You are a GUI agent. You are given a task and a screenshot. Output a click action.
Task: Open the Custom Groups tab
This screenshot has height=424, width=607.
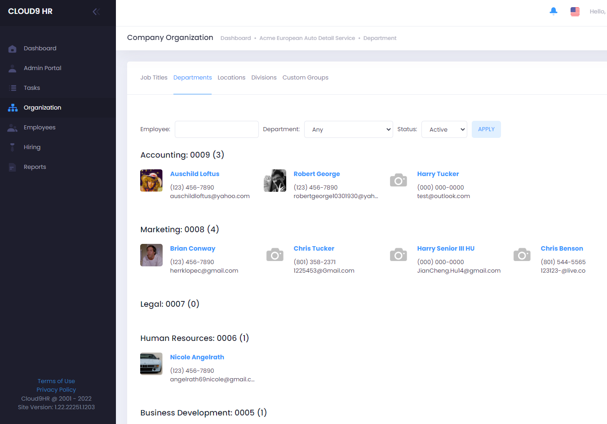tap(305, 77)
